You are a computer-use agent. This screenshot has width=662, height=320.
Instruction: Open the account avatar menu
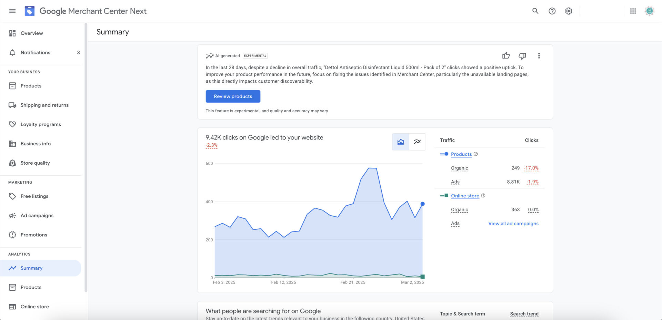pos(650,11)
